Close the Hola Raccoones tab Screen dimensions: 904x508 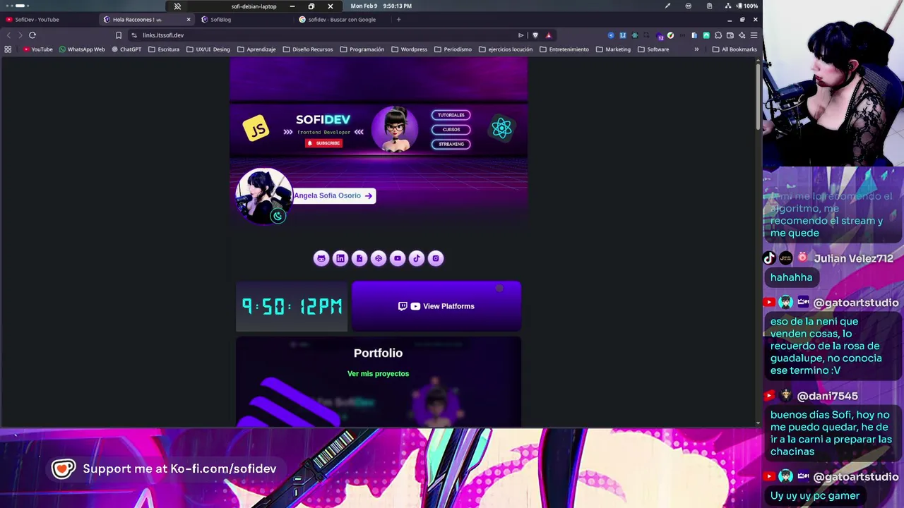[x=189, y=20]
